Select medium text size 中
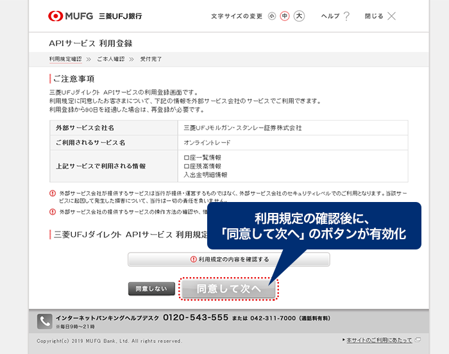449x354 pixels. tap(285, 16)
